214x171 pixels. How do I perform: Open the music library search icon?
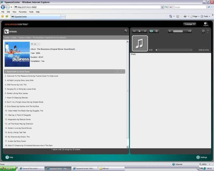click(126, 31)
